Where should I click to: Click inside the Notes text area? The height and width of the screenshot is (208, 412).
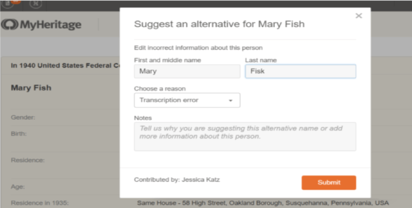point(245,137)
